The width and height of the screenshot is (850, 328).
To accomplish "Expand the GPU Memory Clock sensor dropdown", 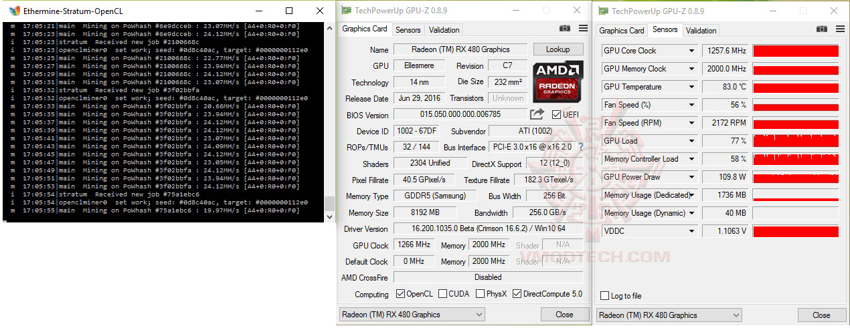I will pos(692,69).
